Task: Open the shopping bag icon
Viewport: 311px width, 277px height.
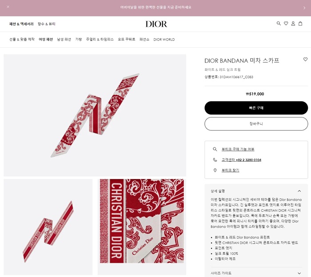Action: tap(300, 24)
